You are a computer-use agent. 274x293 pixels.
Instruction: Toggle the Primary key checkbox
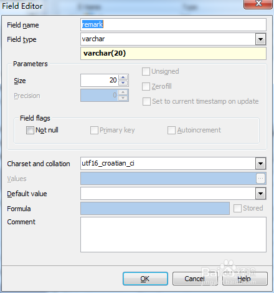click(94, 131)
